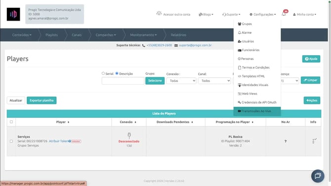Select the Descrição radio button
The height and width of the screenshot is (186, 331).
117,73
